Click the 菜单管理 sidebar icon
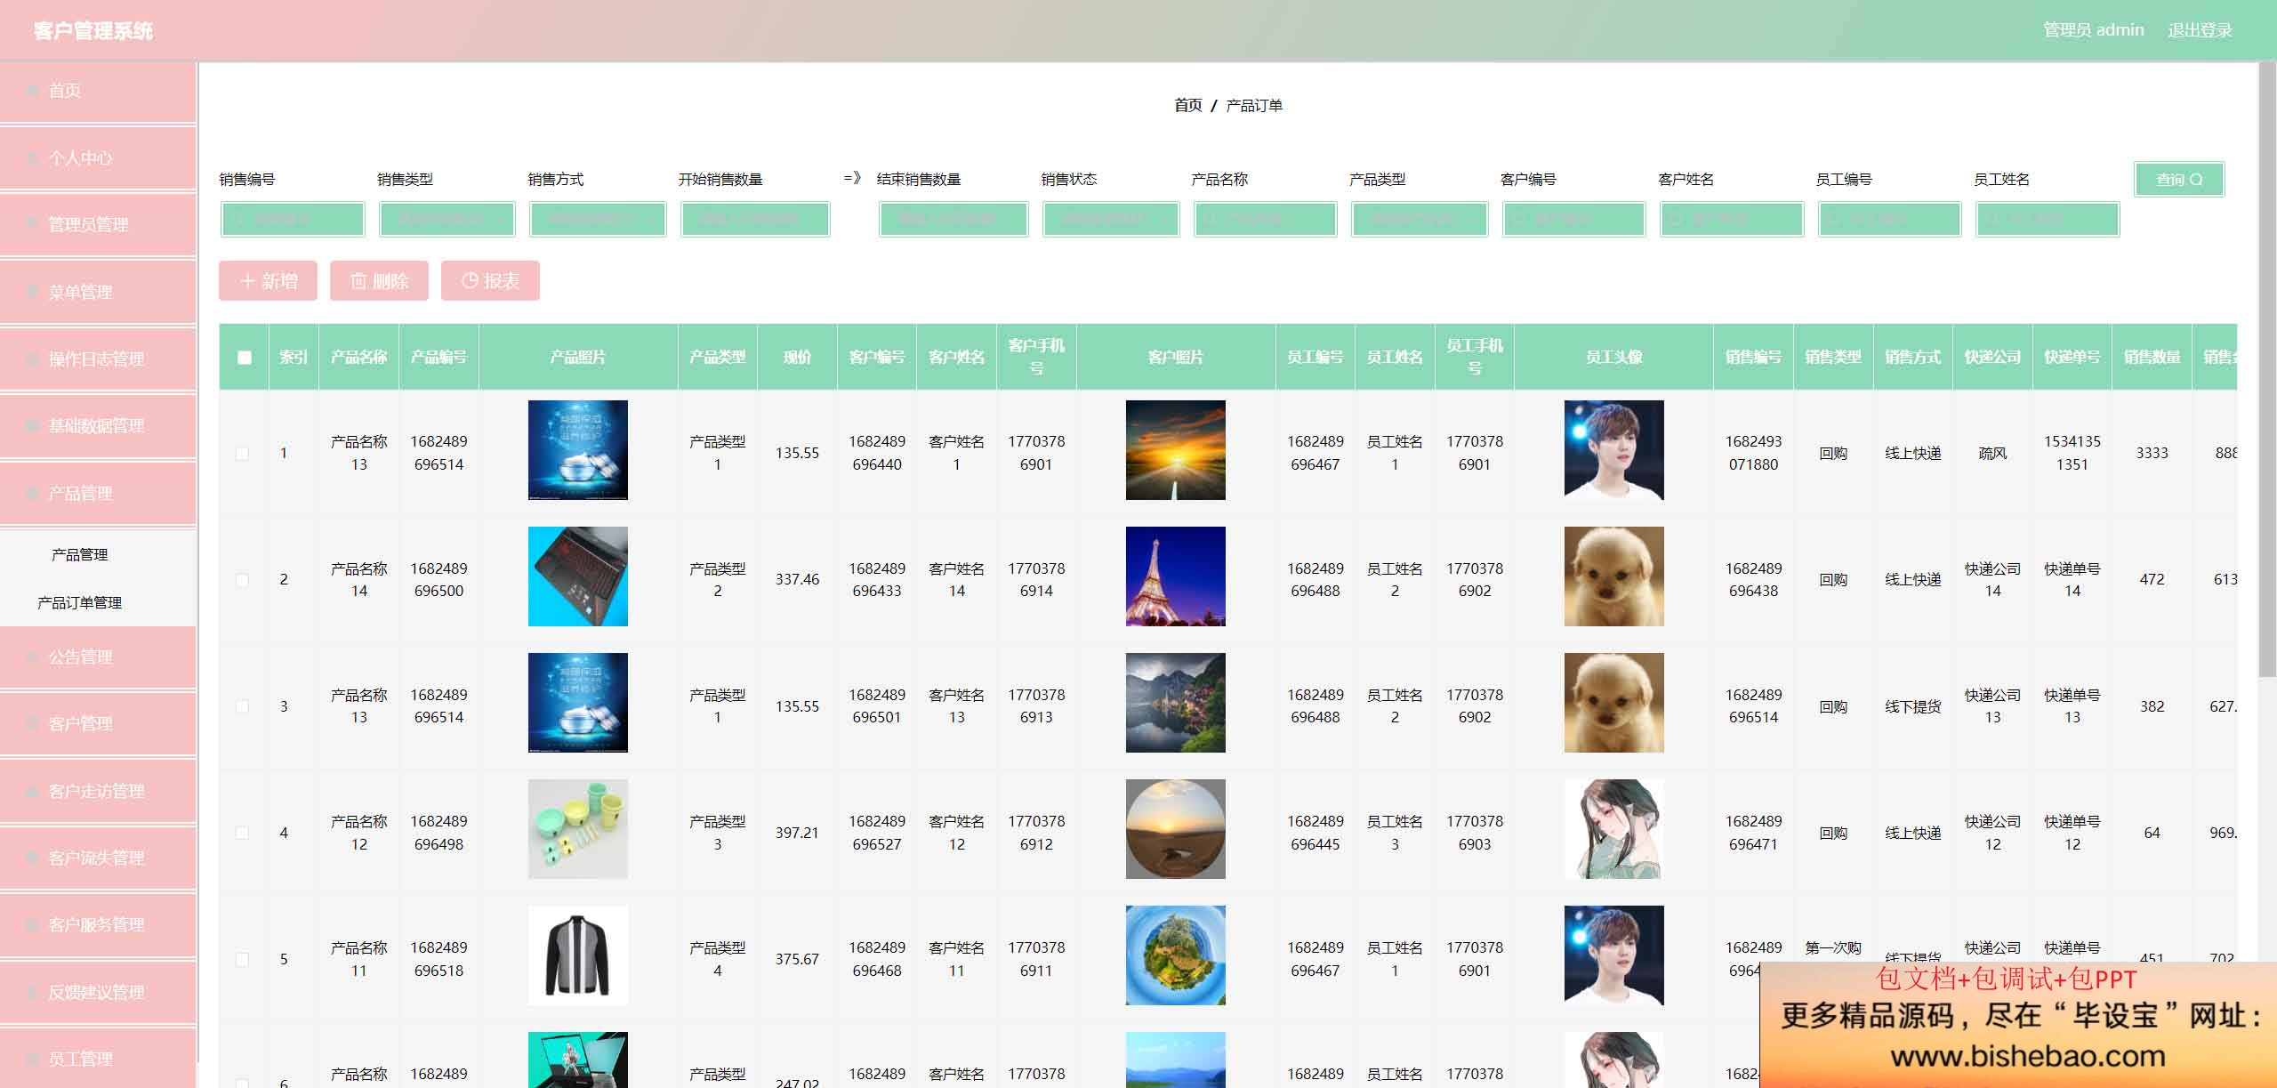The width and height of the screenshot is (2277, 1088). pos(33,292)
